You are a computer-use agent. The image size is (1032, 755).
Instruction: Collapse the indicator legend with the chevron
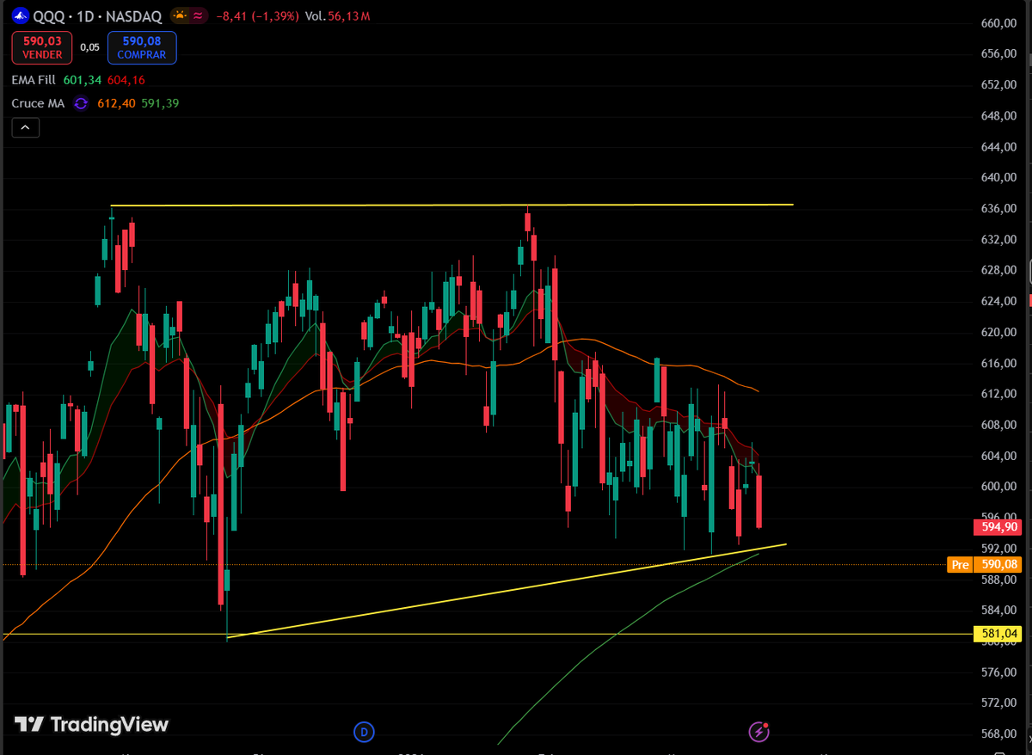click(25, 128)
